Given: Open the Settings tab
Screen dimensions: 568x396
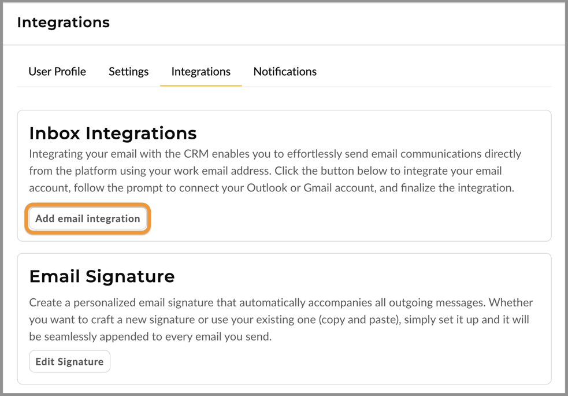Looking at the screenshot, I should click(x=128, y=71).
